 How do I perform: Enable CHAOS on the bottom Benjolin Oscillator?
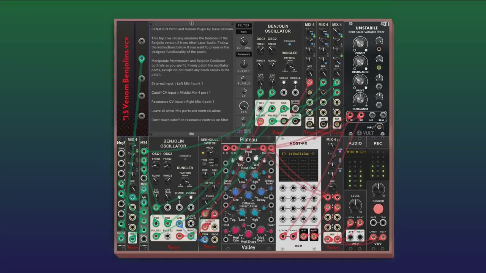tap(179, 198)
